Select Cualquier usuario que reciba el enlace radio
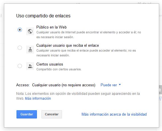 (20, 48)
